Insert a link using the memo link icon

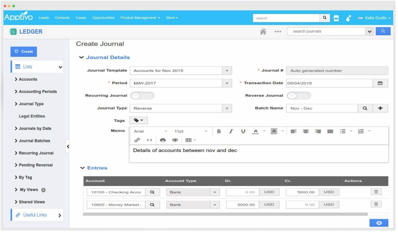(137, 140)
